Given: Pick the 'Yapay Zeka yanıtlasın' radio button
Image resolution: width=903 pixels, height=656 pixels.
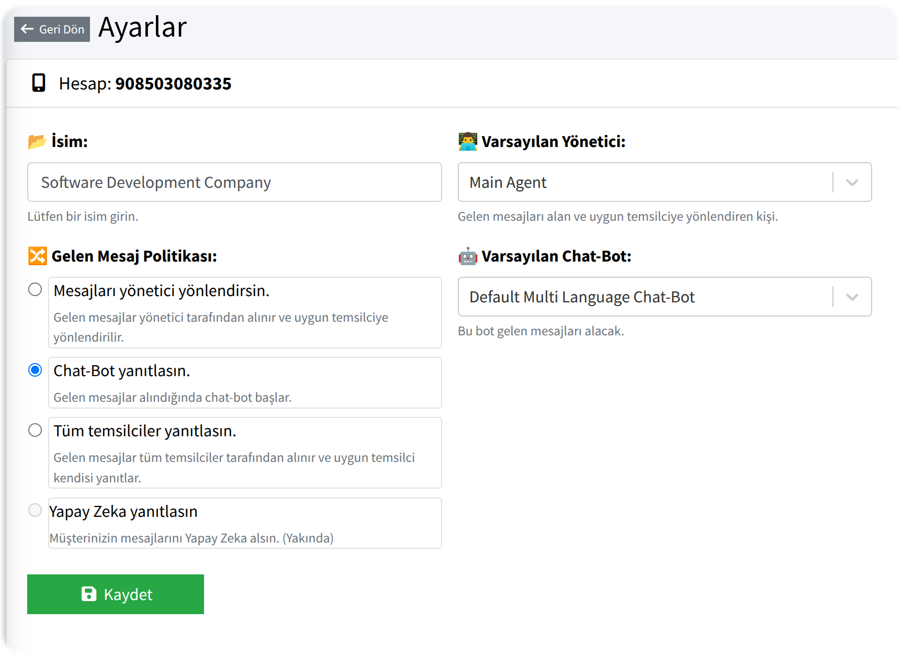Looking at the screenshot, I should (x=35, y=510).
